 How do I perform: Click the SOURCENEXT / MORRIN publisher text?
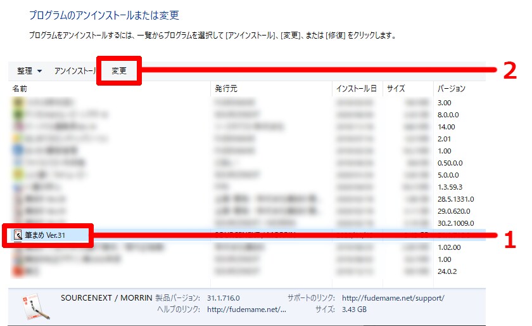click(x=106, y=298)
